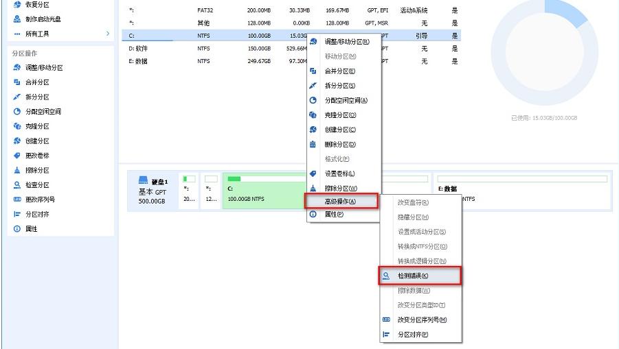Image resolution: width=619 pixels, height=349 pixels.
Task: Click first small *: 20... partition block
Action: [189, 191]
